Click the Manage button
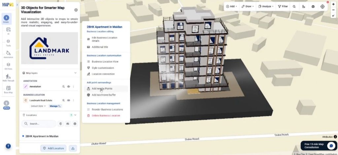 click(55, 106)
